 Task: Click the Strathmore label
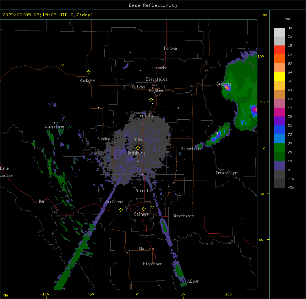point(183,216)
